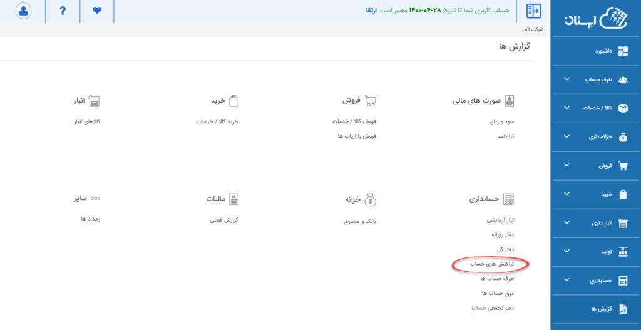The height and width of the screenshot is (330, 641).
Task: Click the انبار section warehouse icon
Action: pos(95,101)
